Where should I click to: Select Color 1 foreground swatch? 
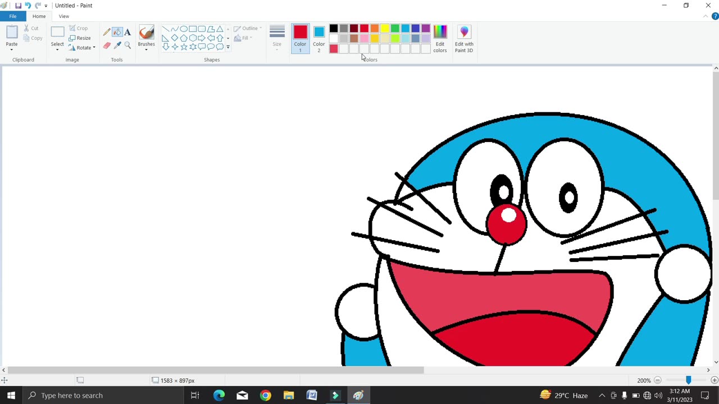coord(300,39)
